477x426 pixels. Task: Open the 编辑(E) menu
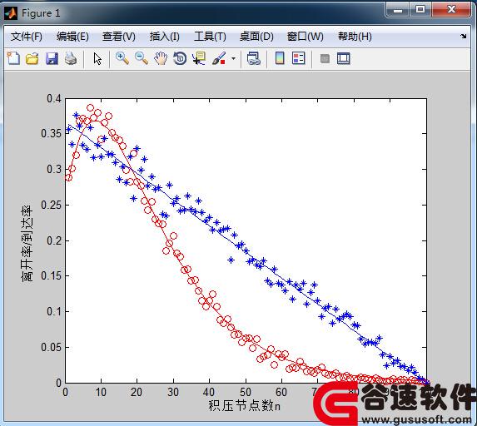[x=72, y=37]
